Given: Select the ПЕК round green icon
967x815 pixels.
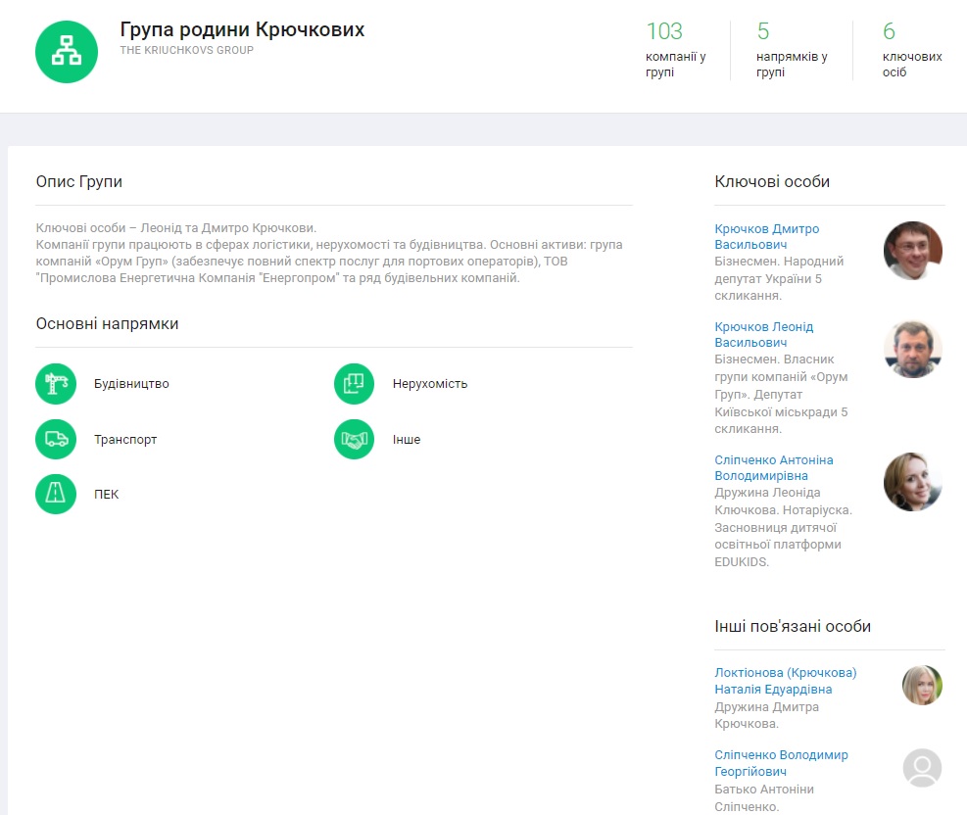Looking at the screenshot, I should (x=56, y=495).
